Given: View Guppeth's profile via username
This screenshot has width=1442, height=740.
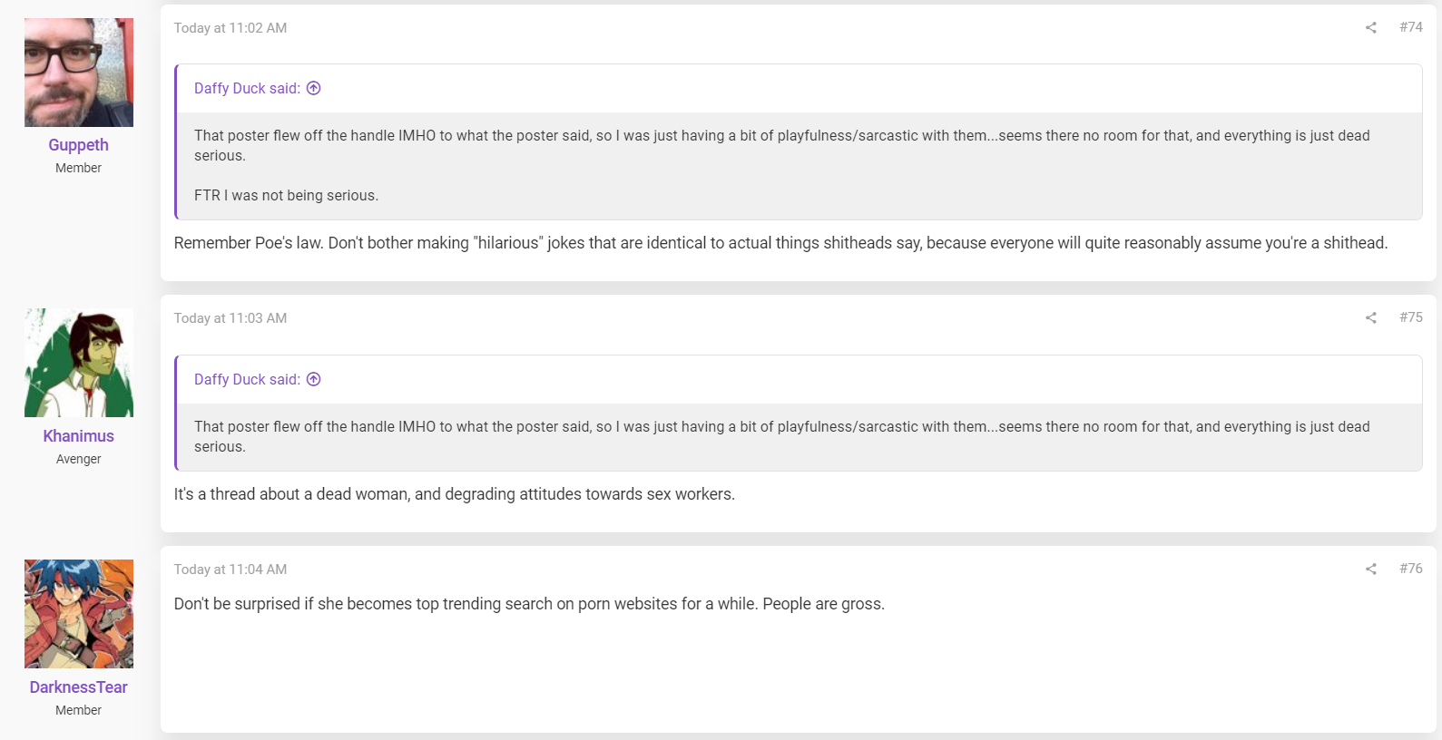Looking at the screenshot, I should pyautogui.click(x=79, y=145).
